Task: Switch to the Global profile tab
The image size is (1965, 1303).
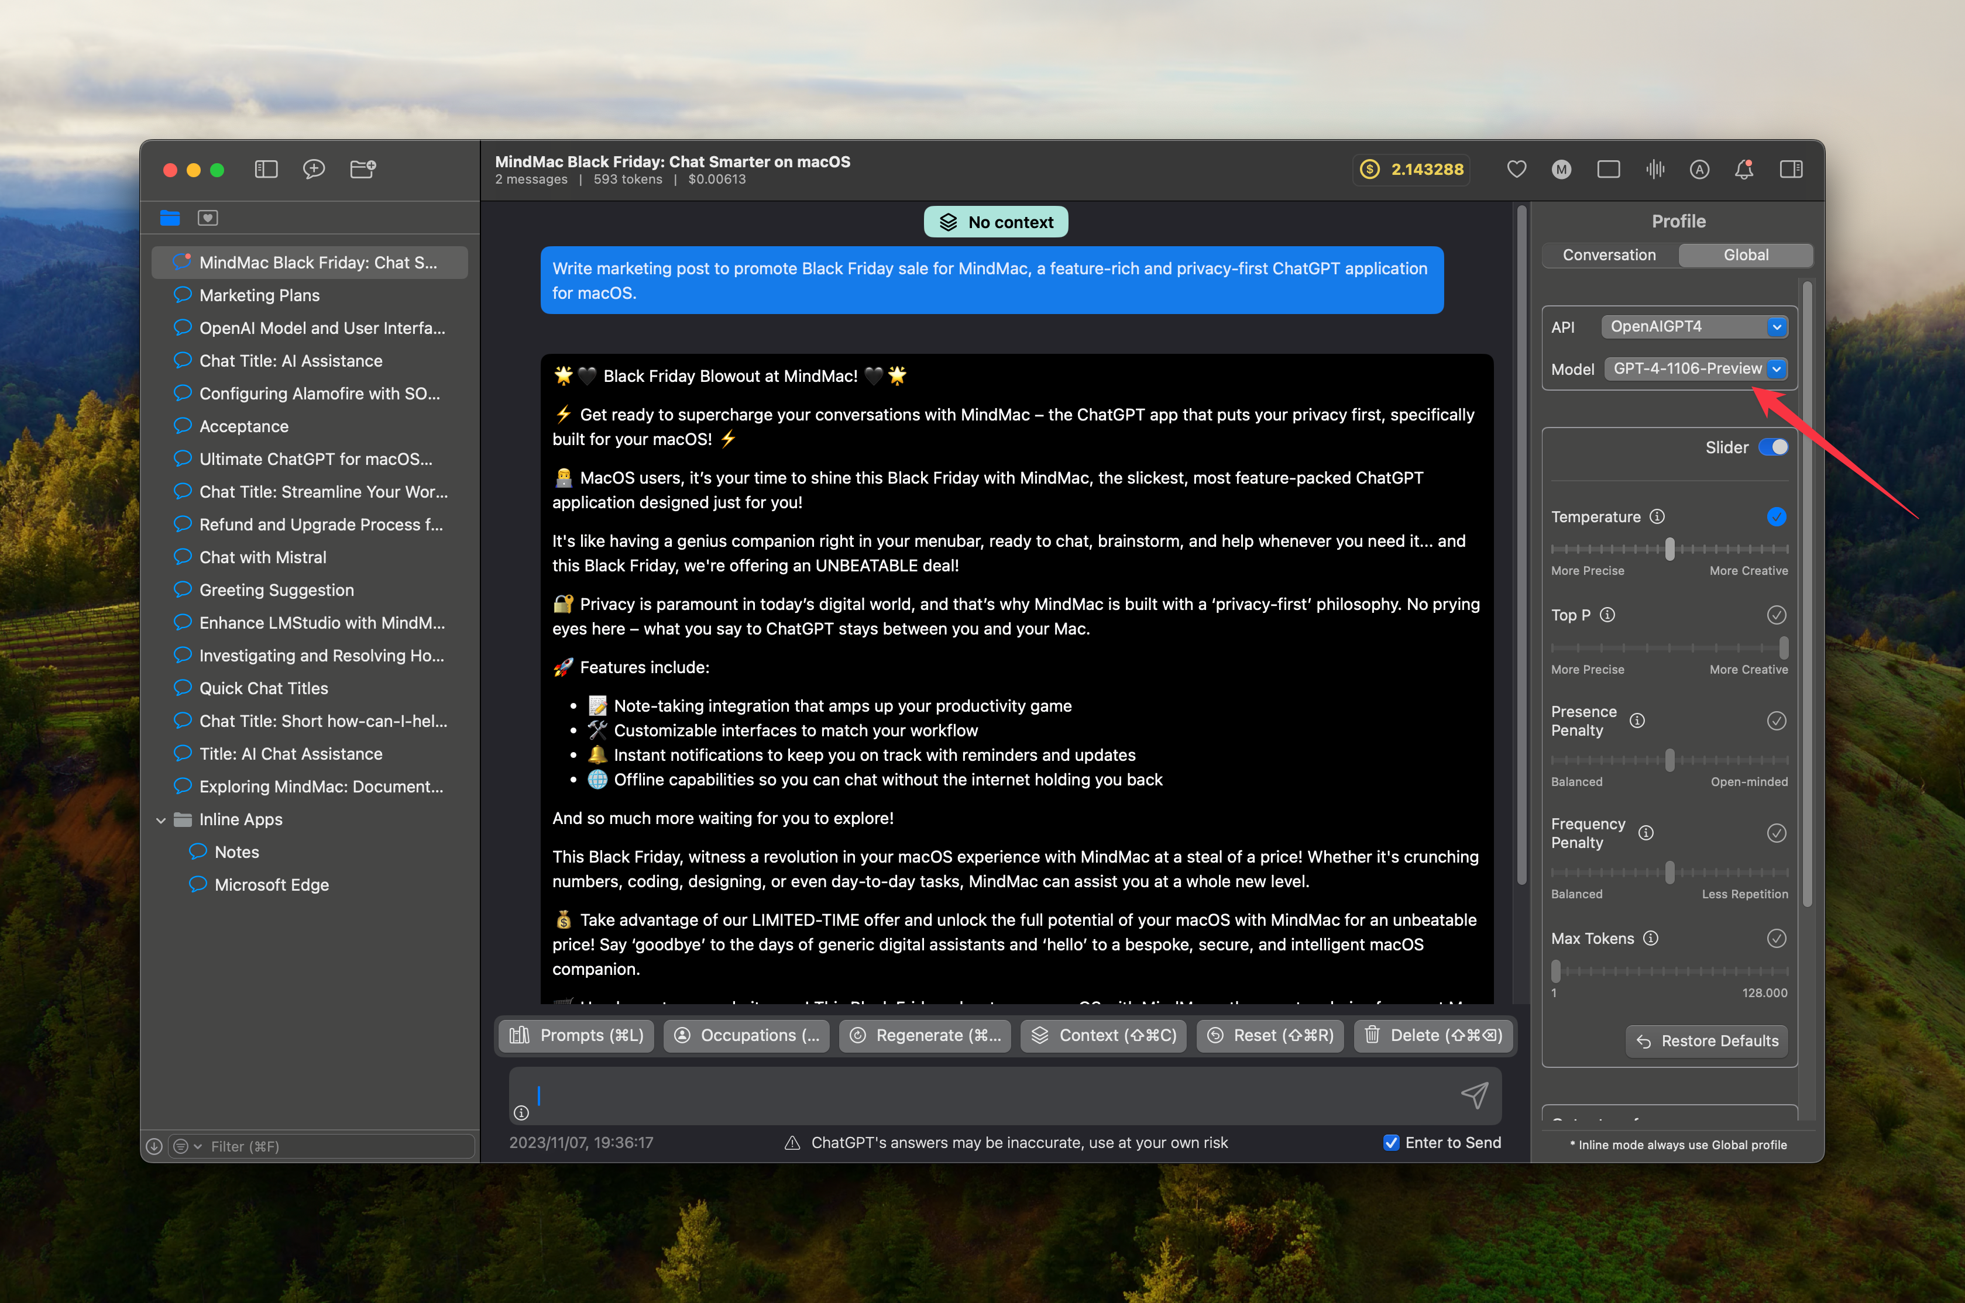Action: [1746, 255]
